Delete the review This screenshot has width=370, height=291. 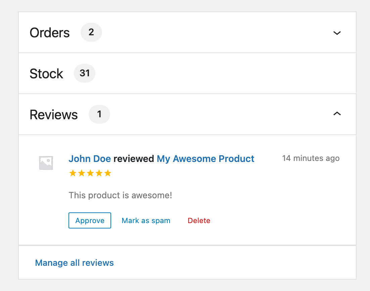199,220
